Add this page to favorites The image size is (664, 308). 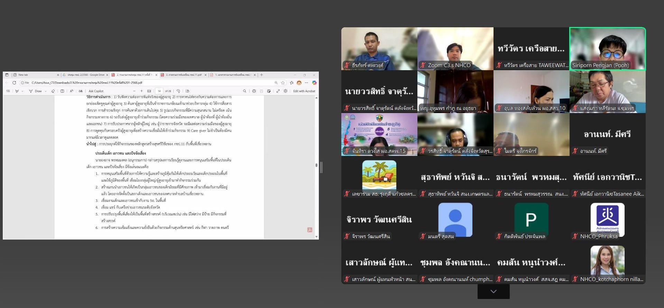(283, 83)
